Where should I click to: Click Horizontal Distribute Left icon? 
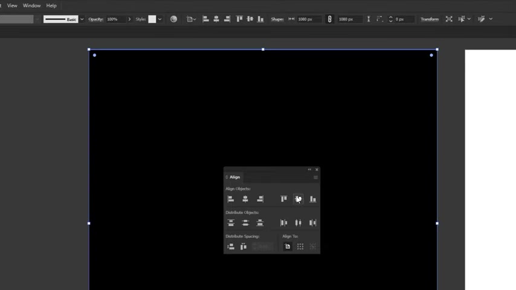283,223
